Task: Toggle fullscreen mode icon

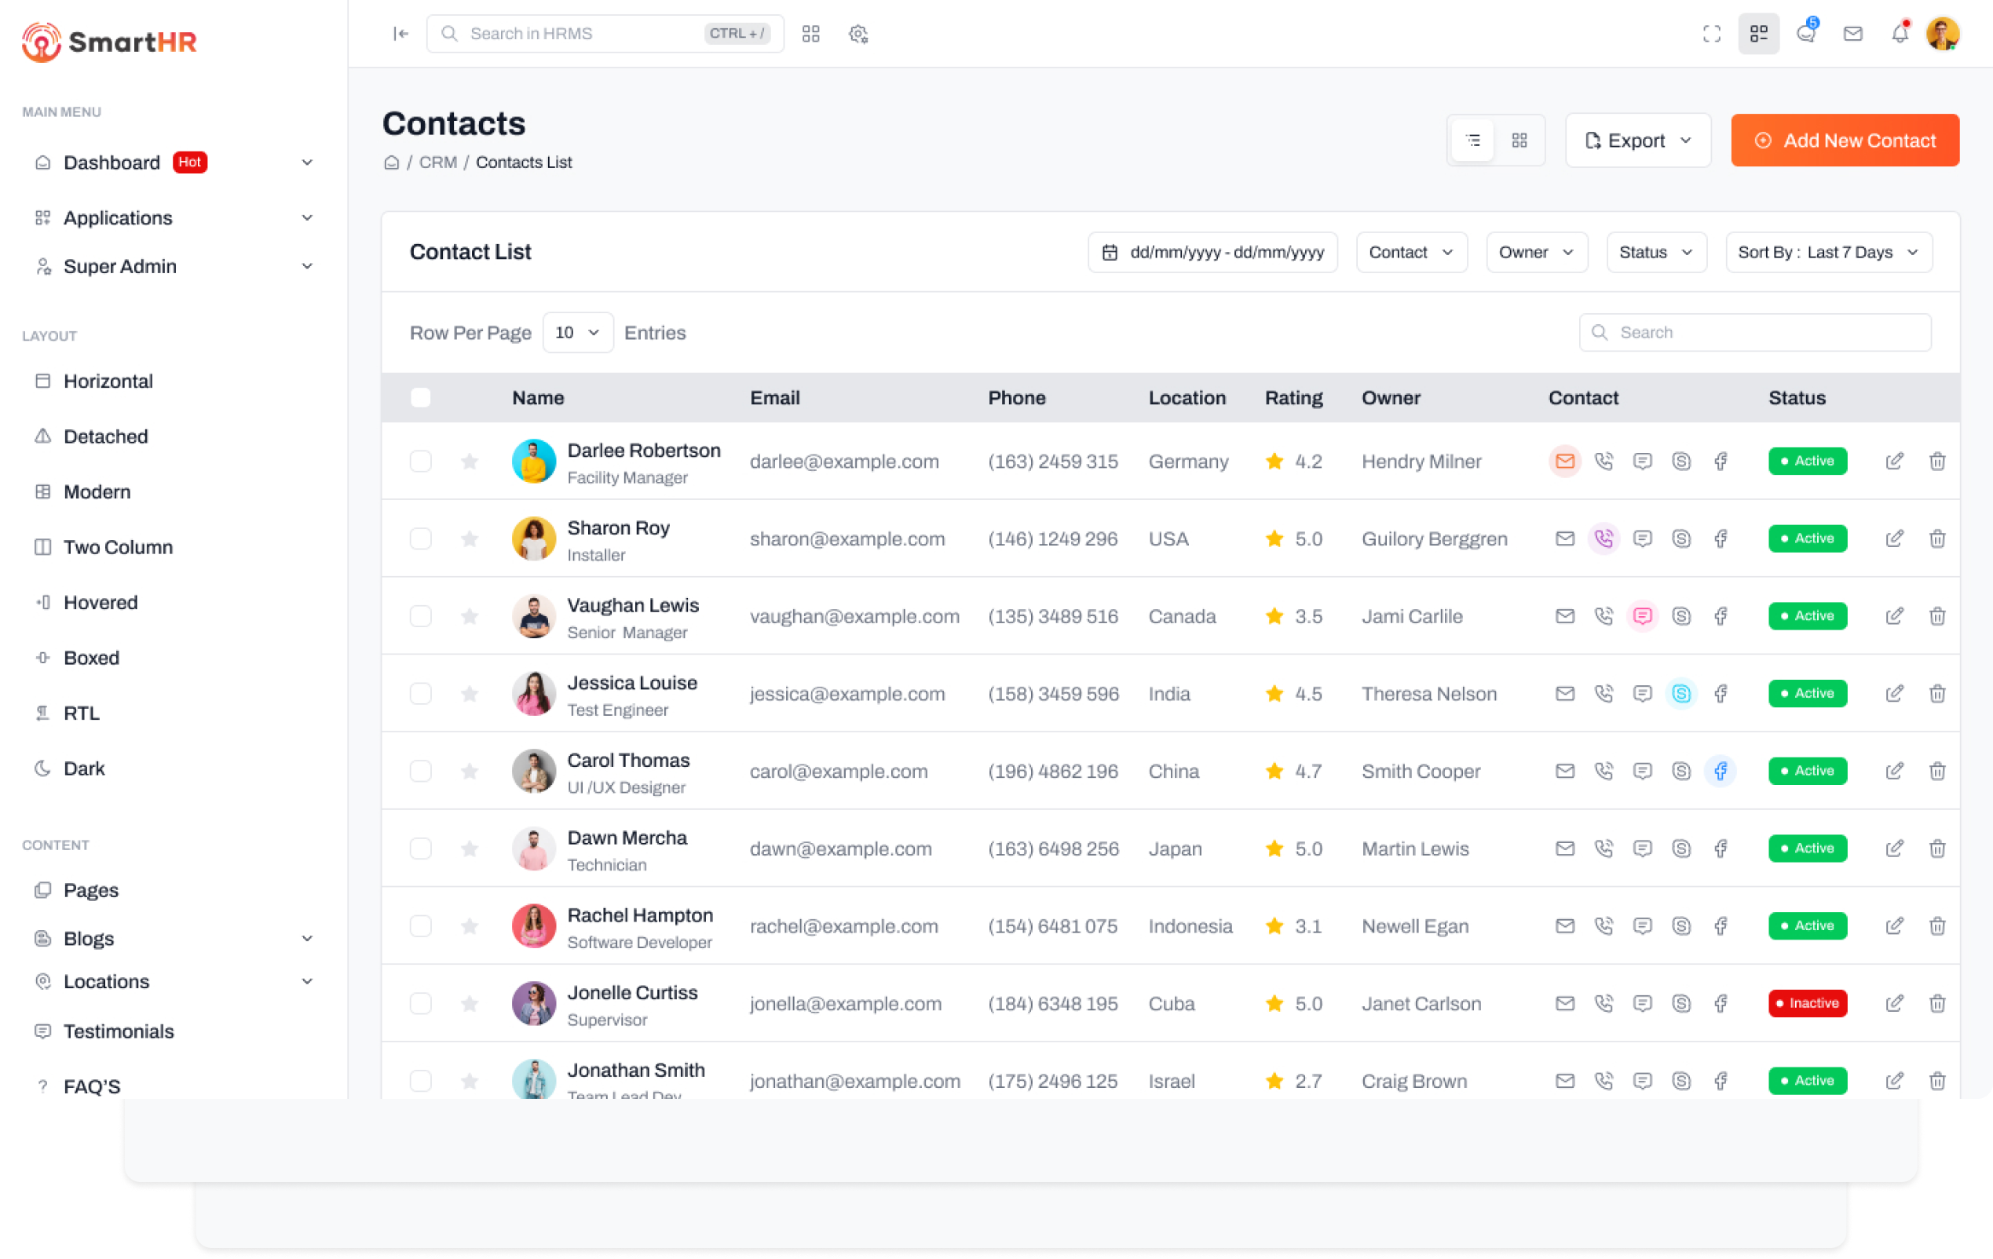Action: pos(1712,34)
